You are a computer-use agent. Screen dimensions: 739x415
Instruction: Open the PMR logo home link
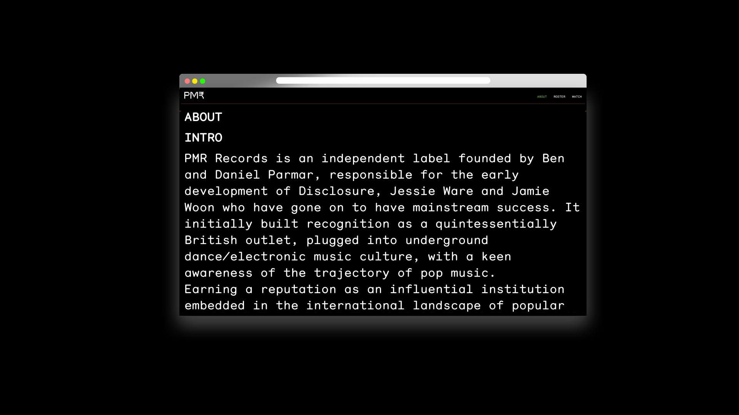(x=194, y=95)
